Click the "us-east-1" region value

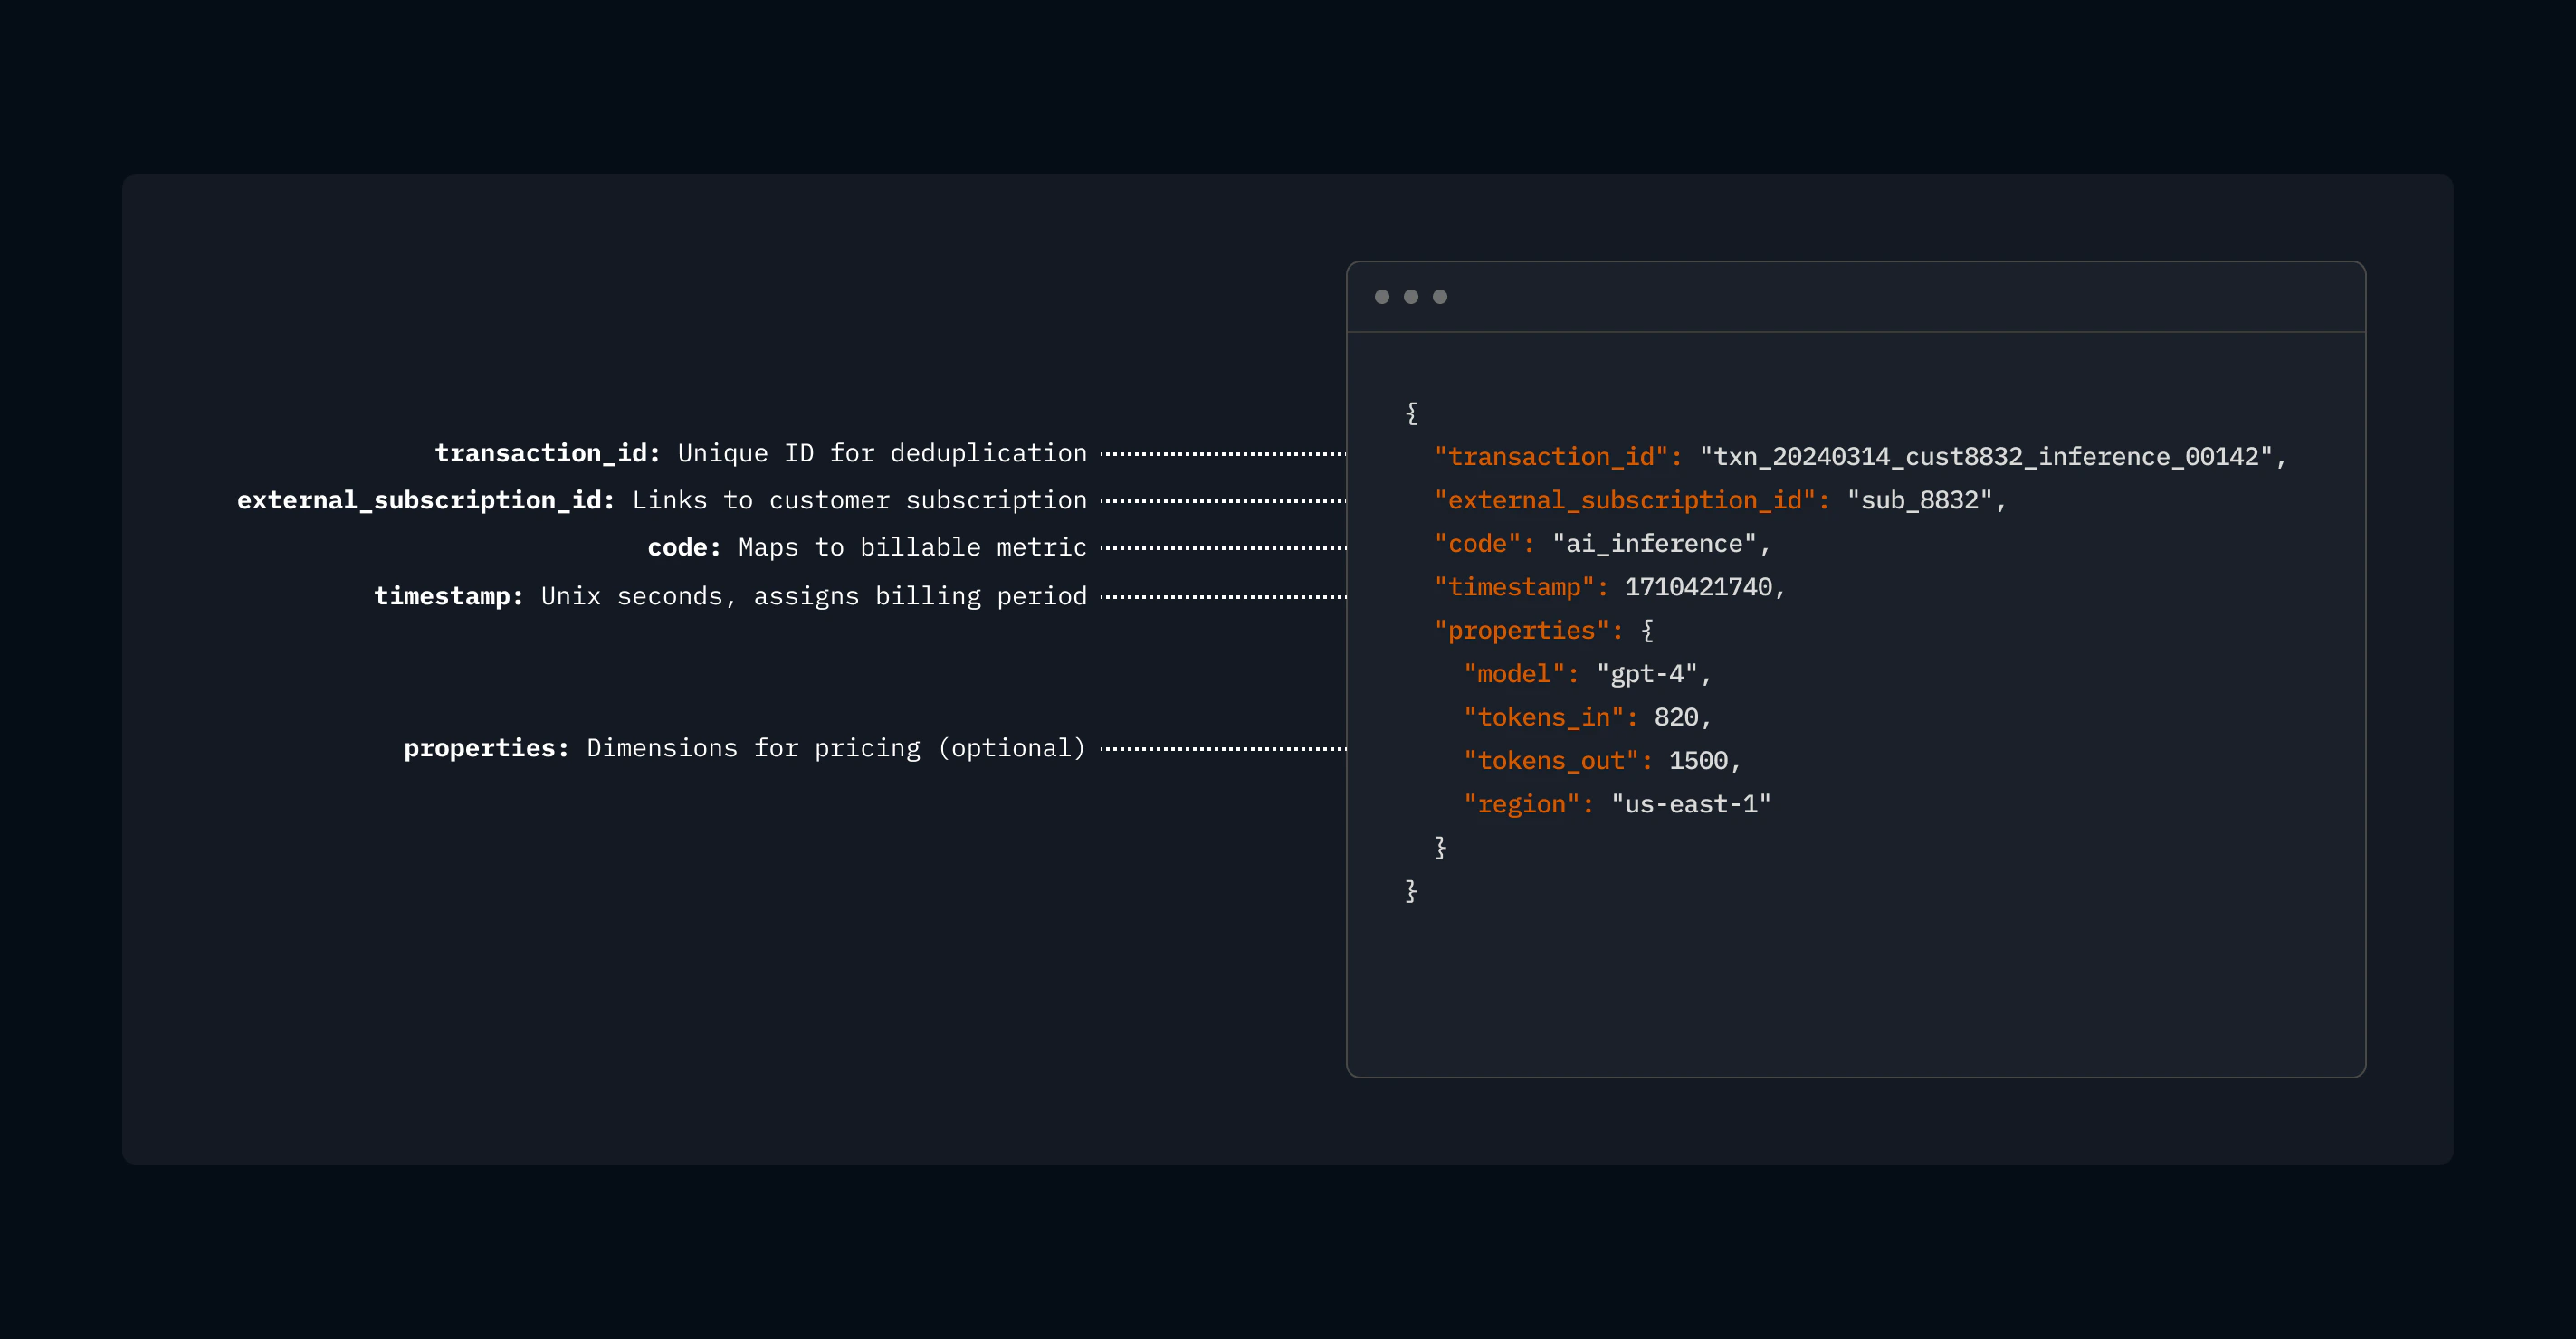(x=1690, y=804)
